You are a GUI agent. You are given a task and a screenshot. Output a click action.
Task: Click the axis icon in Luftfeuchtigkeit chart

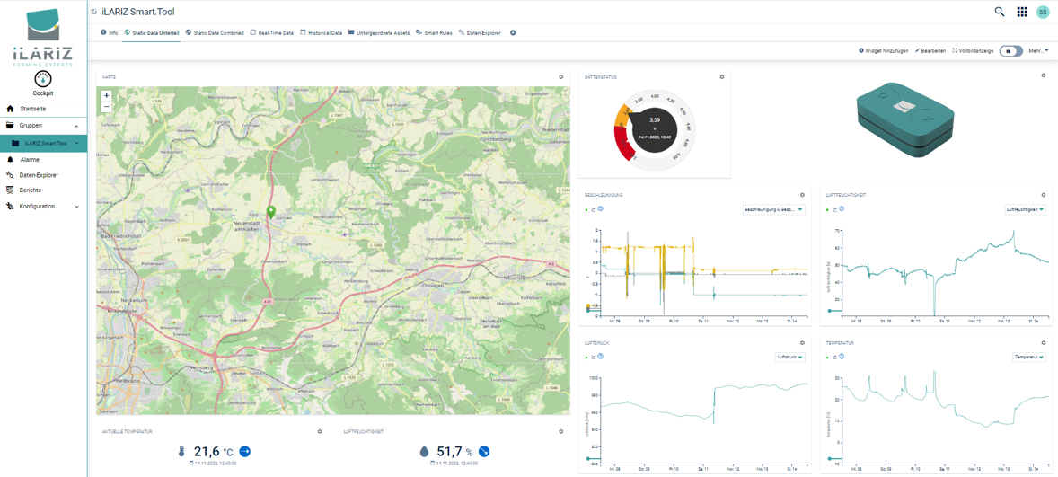[835, 209]
